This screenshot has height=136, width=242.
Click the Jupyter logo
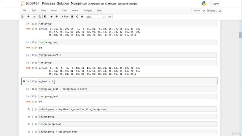[30, 3]
